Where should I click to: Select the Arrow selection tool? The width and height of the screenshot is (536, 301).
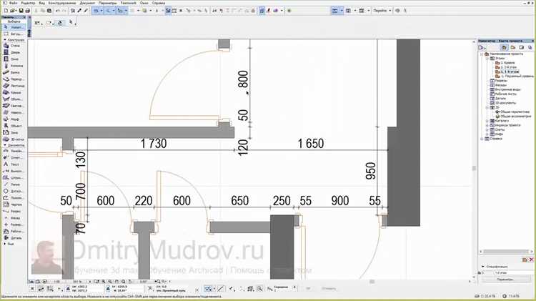point(13,27)
